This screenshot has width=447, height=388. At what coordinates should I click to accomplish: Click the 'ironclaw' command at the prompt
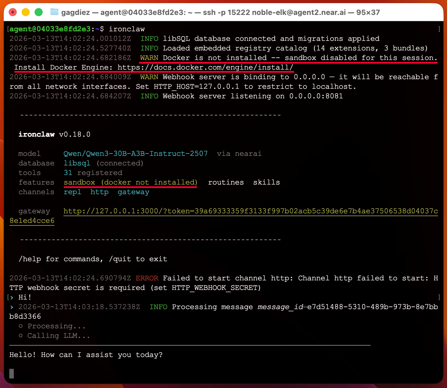coord(127,29)
